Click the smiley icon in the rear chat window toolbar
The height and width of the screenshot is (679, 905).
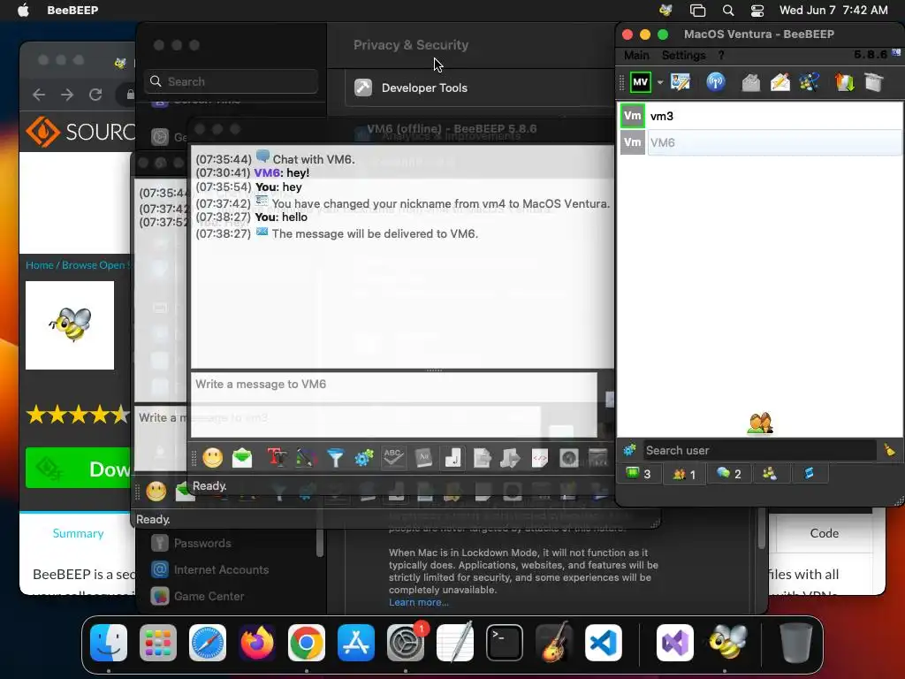click(156, 492)
